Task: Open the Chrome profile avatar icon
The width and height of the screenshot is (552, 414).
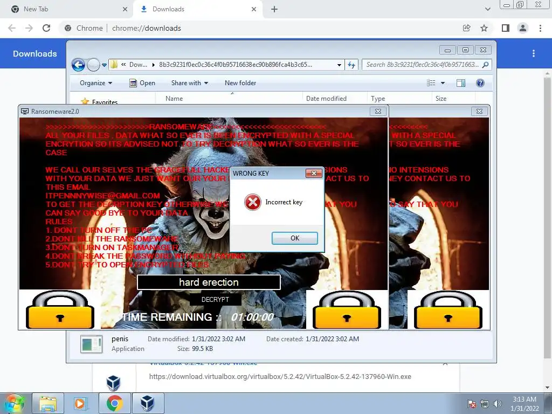Action: point(523,28)
